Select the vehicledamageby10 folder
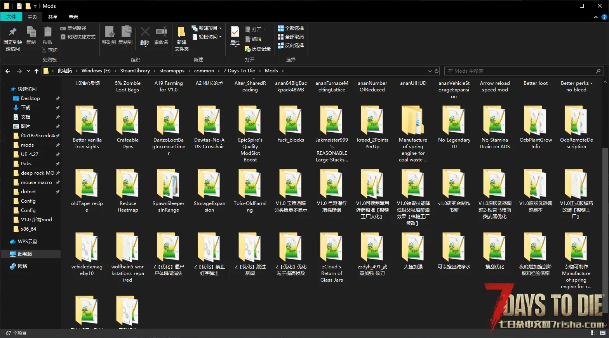Image resolution: width=609 pixels, height=338 pixels. click(x=87, y=254)
